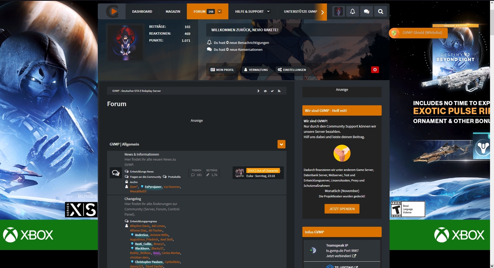This screenshot has width=494, height=268.
Task: Expand the Hilfe & Support dropdown arrow
Action: (268, 11)
